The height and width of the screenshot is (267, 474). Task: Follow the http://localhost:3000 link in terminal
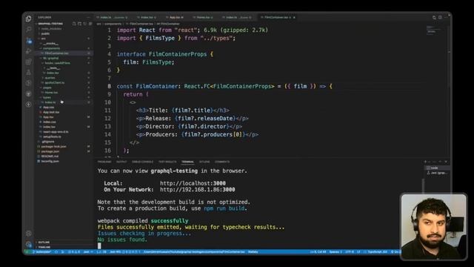[193, 183]
